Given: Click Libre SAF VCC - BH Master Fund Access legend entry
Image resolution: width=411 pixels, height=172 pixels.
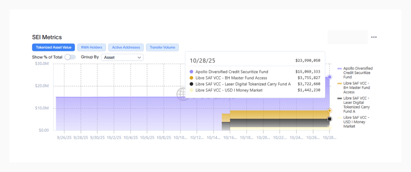Looking at the screenshot, I should 354,88.
